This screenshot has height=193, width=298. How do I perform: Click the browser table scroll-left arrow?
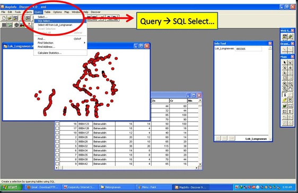pyautogui.click(x=57, y=168)
